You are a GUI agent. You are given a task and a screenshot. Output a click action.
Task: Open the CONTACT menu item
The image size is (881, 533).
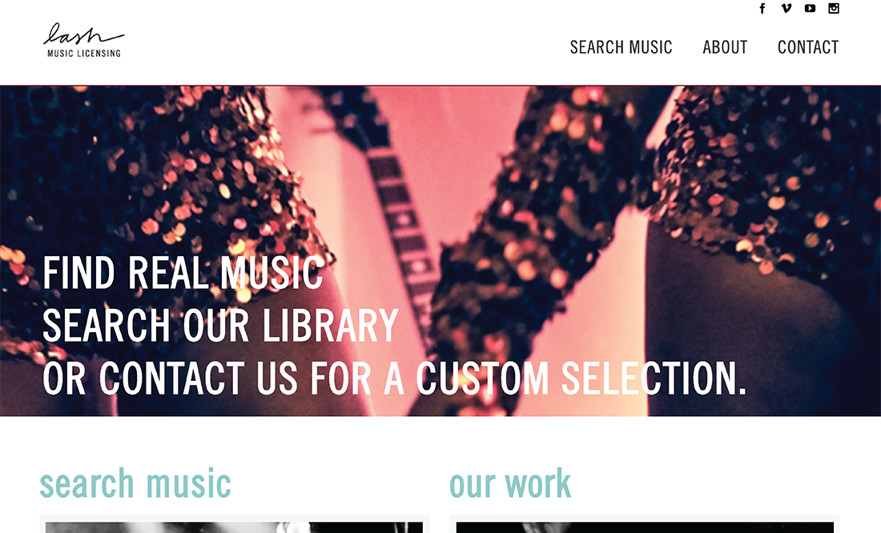click(808, 47)
